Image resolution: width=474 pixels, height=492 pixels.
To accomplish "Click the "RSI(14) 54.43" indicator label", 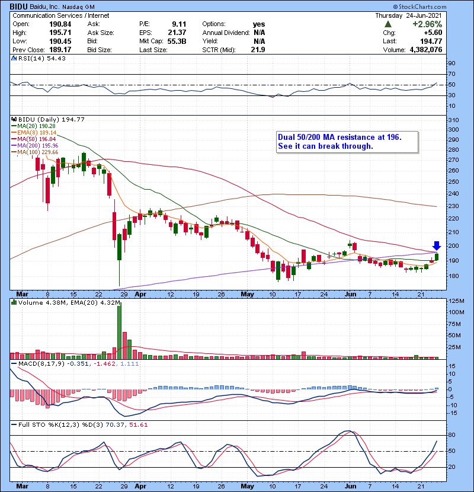I will 42,58.
